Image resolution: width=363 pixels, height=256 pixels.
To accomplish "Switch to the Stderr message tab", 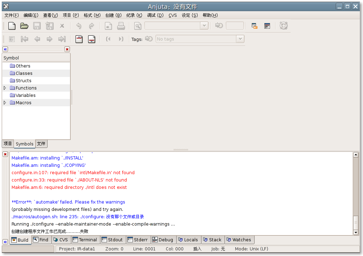I will click(x=138, y=240).
